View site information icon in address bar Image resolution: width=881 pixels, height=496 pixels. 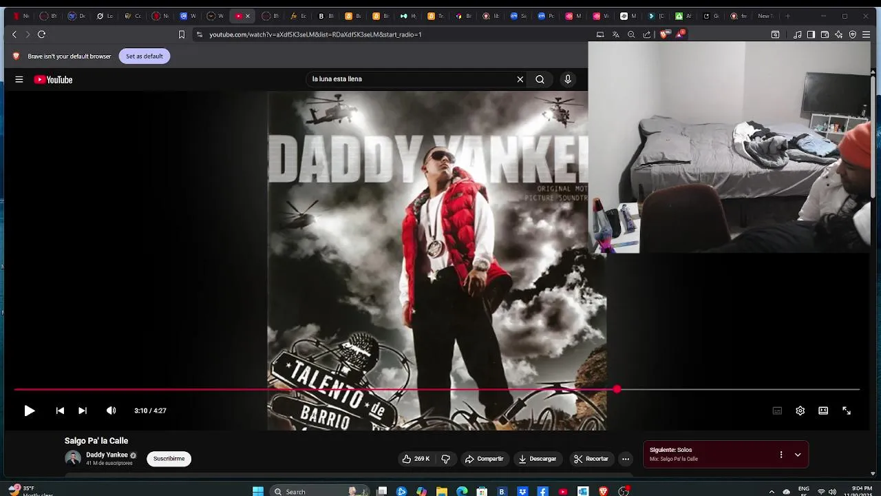click(x=199, y=34)
